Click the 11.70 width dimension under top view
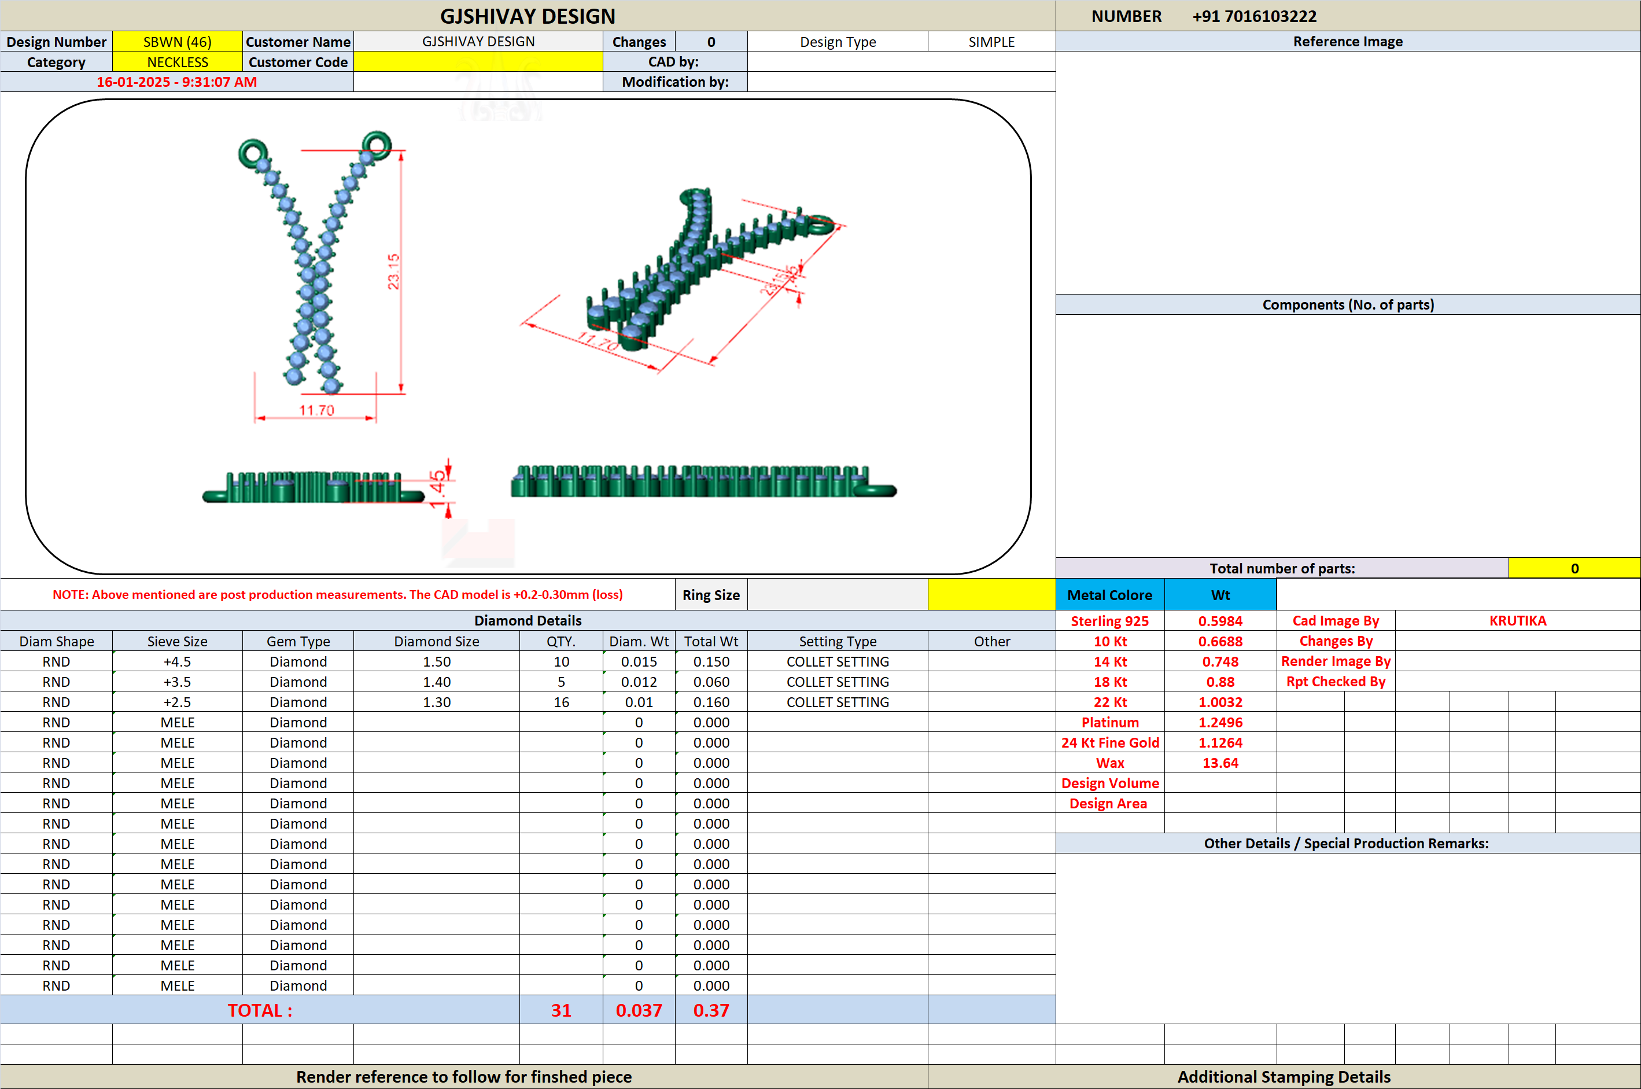This screenshot has width=1641, height=1089. point(316,410)
